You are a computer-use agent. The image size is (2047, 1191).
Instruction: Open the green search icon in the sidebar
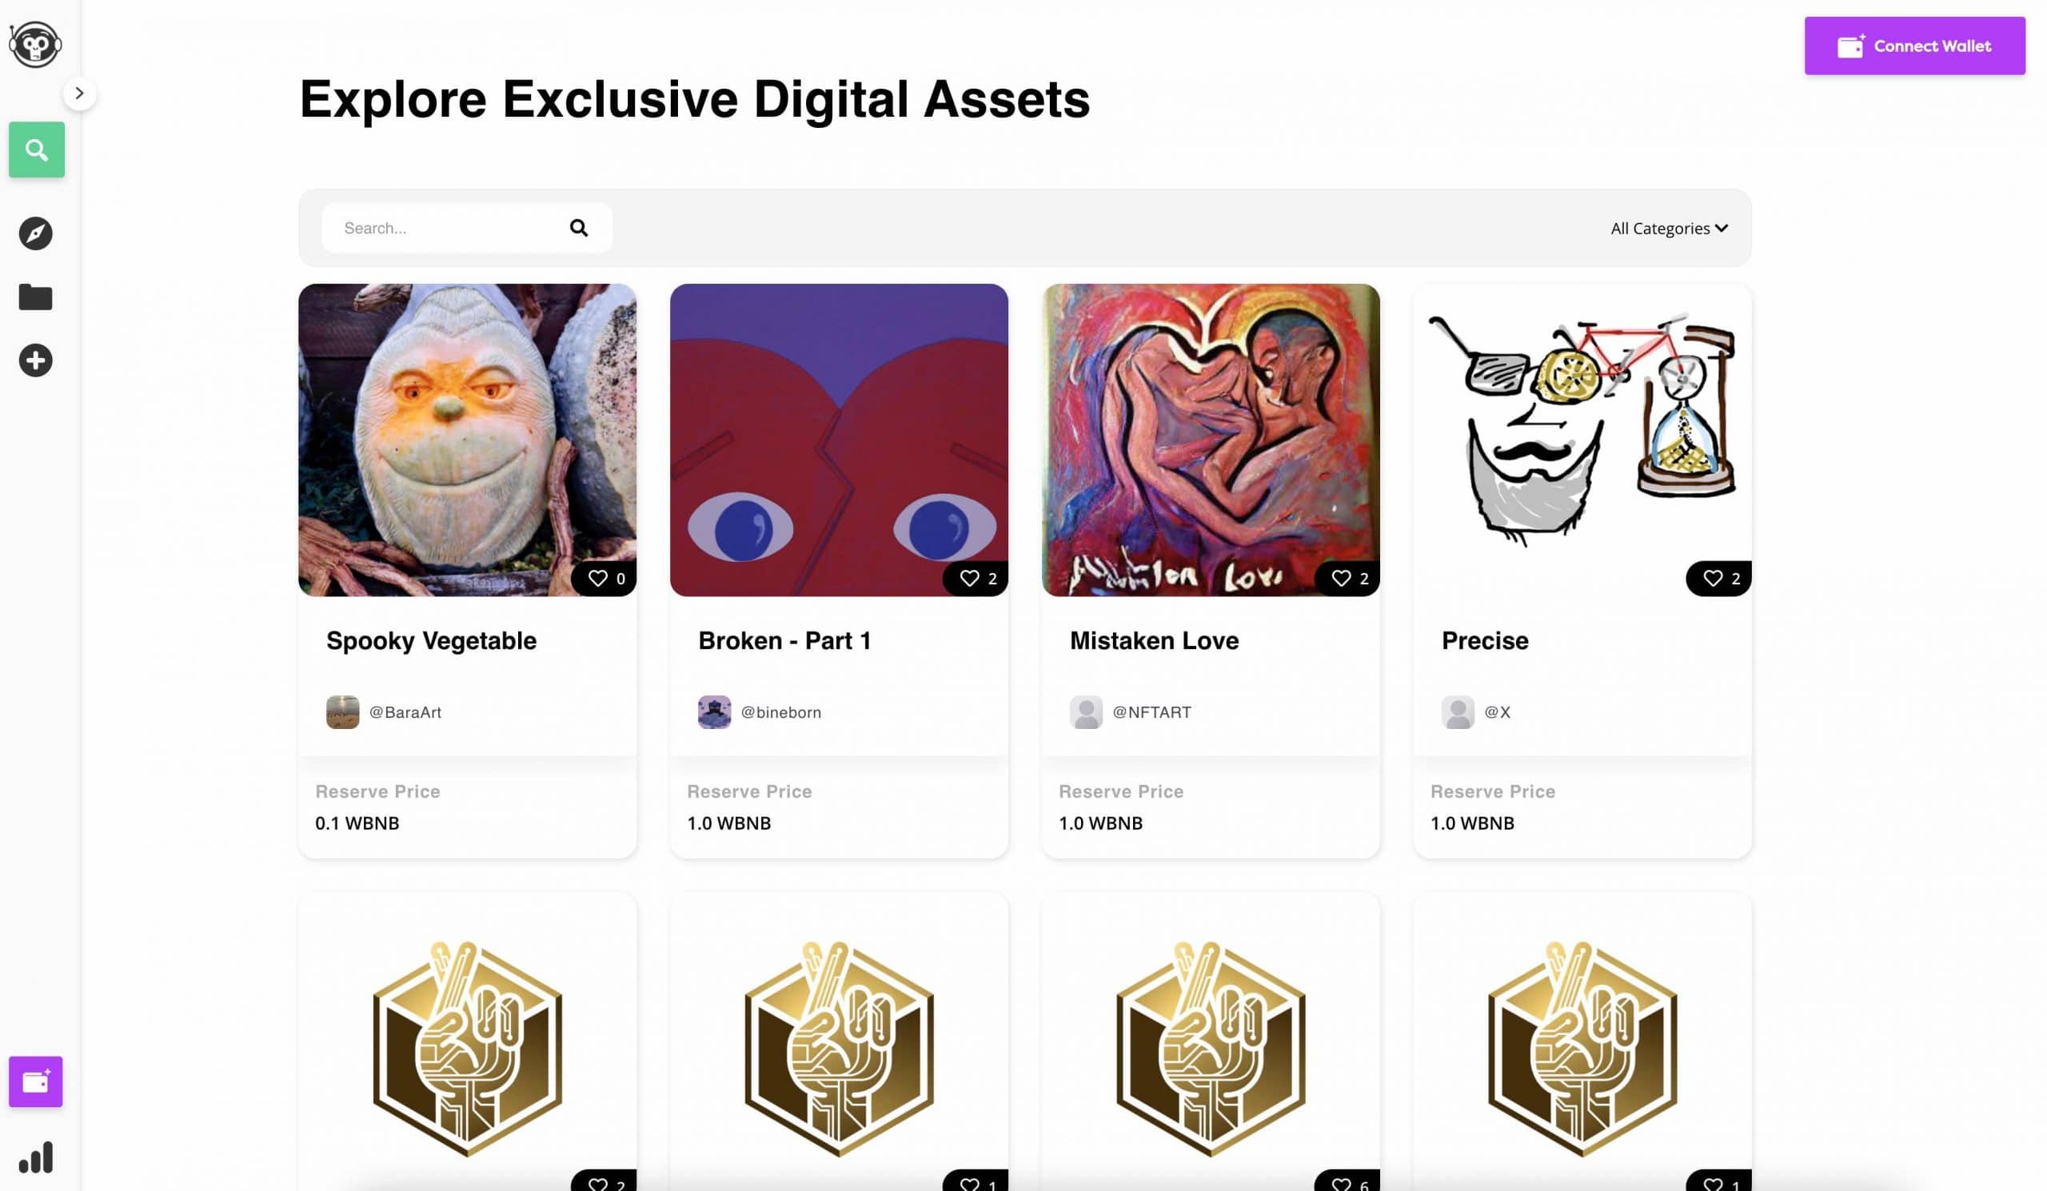click(37, 149)
